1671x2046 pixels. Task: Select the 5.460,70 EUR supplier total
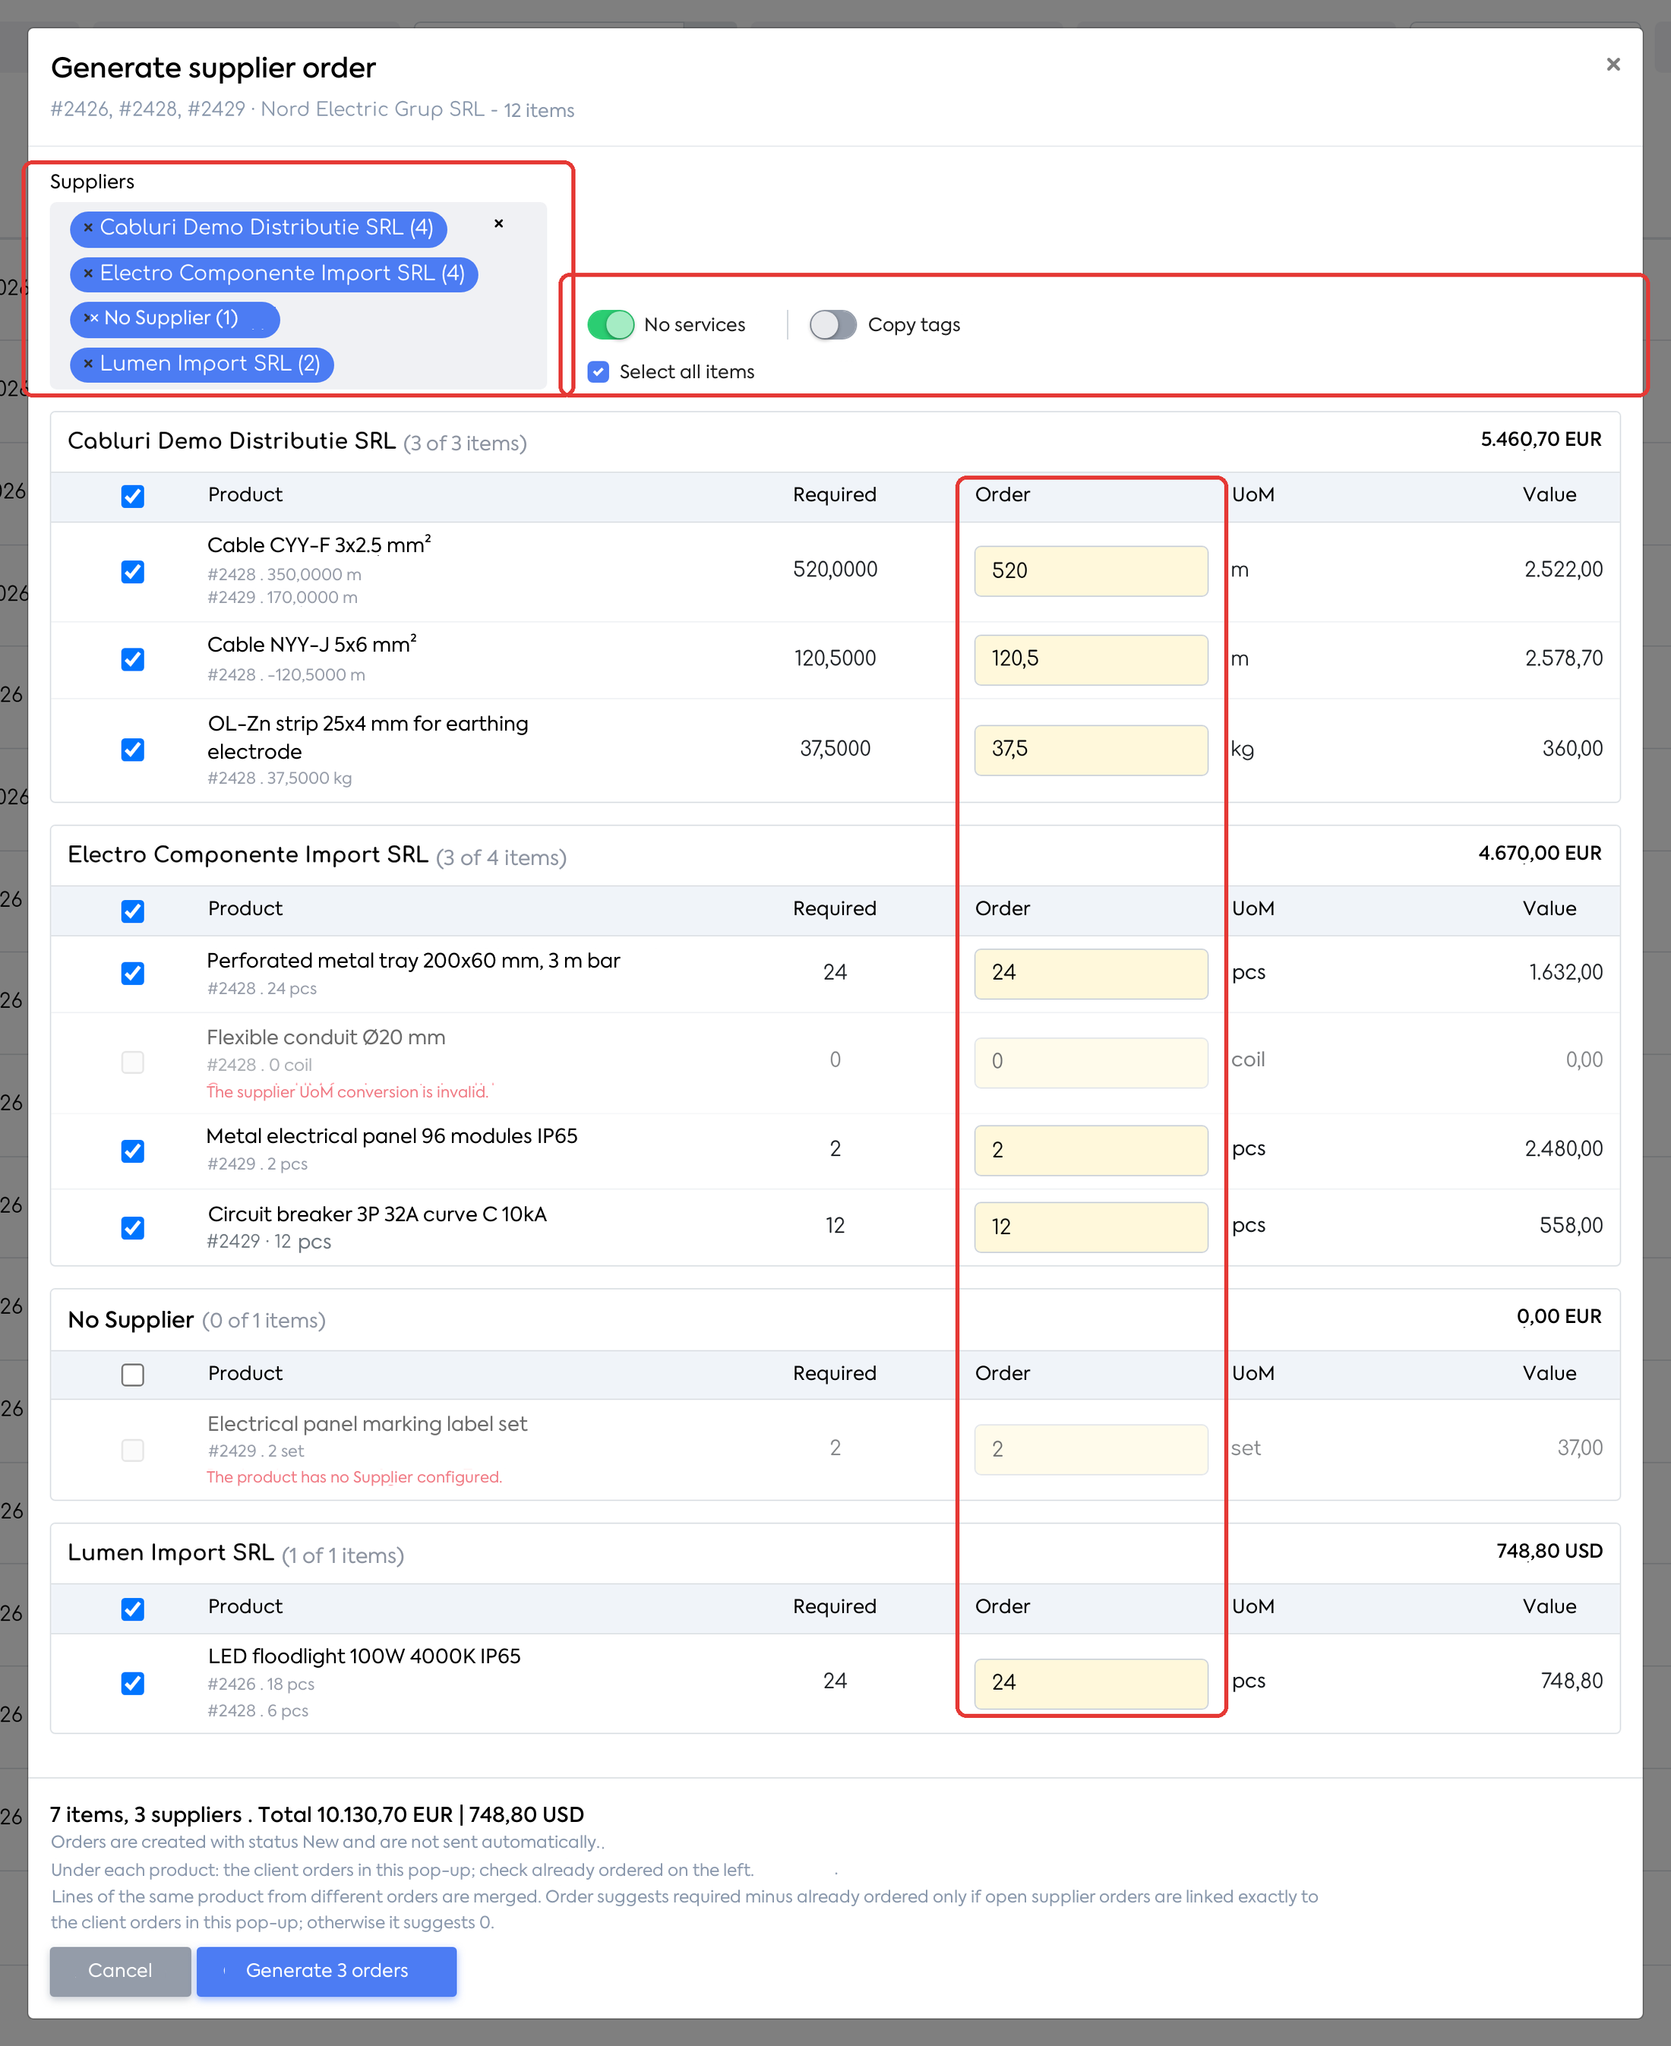tap(1540, 440)
